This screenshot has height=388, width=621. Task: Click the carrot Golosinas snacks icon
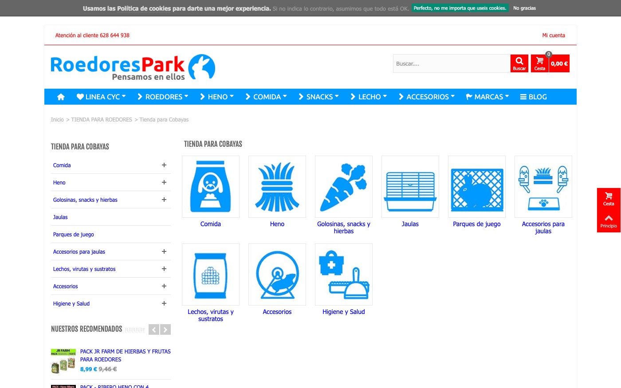click(344, 187)
